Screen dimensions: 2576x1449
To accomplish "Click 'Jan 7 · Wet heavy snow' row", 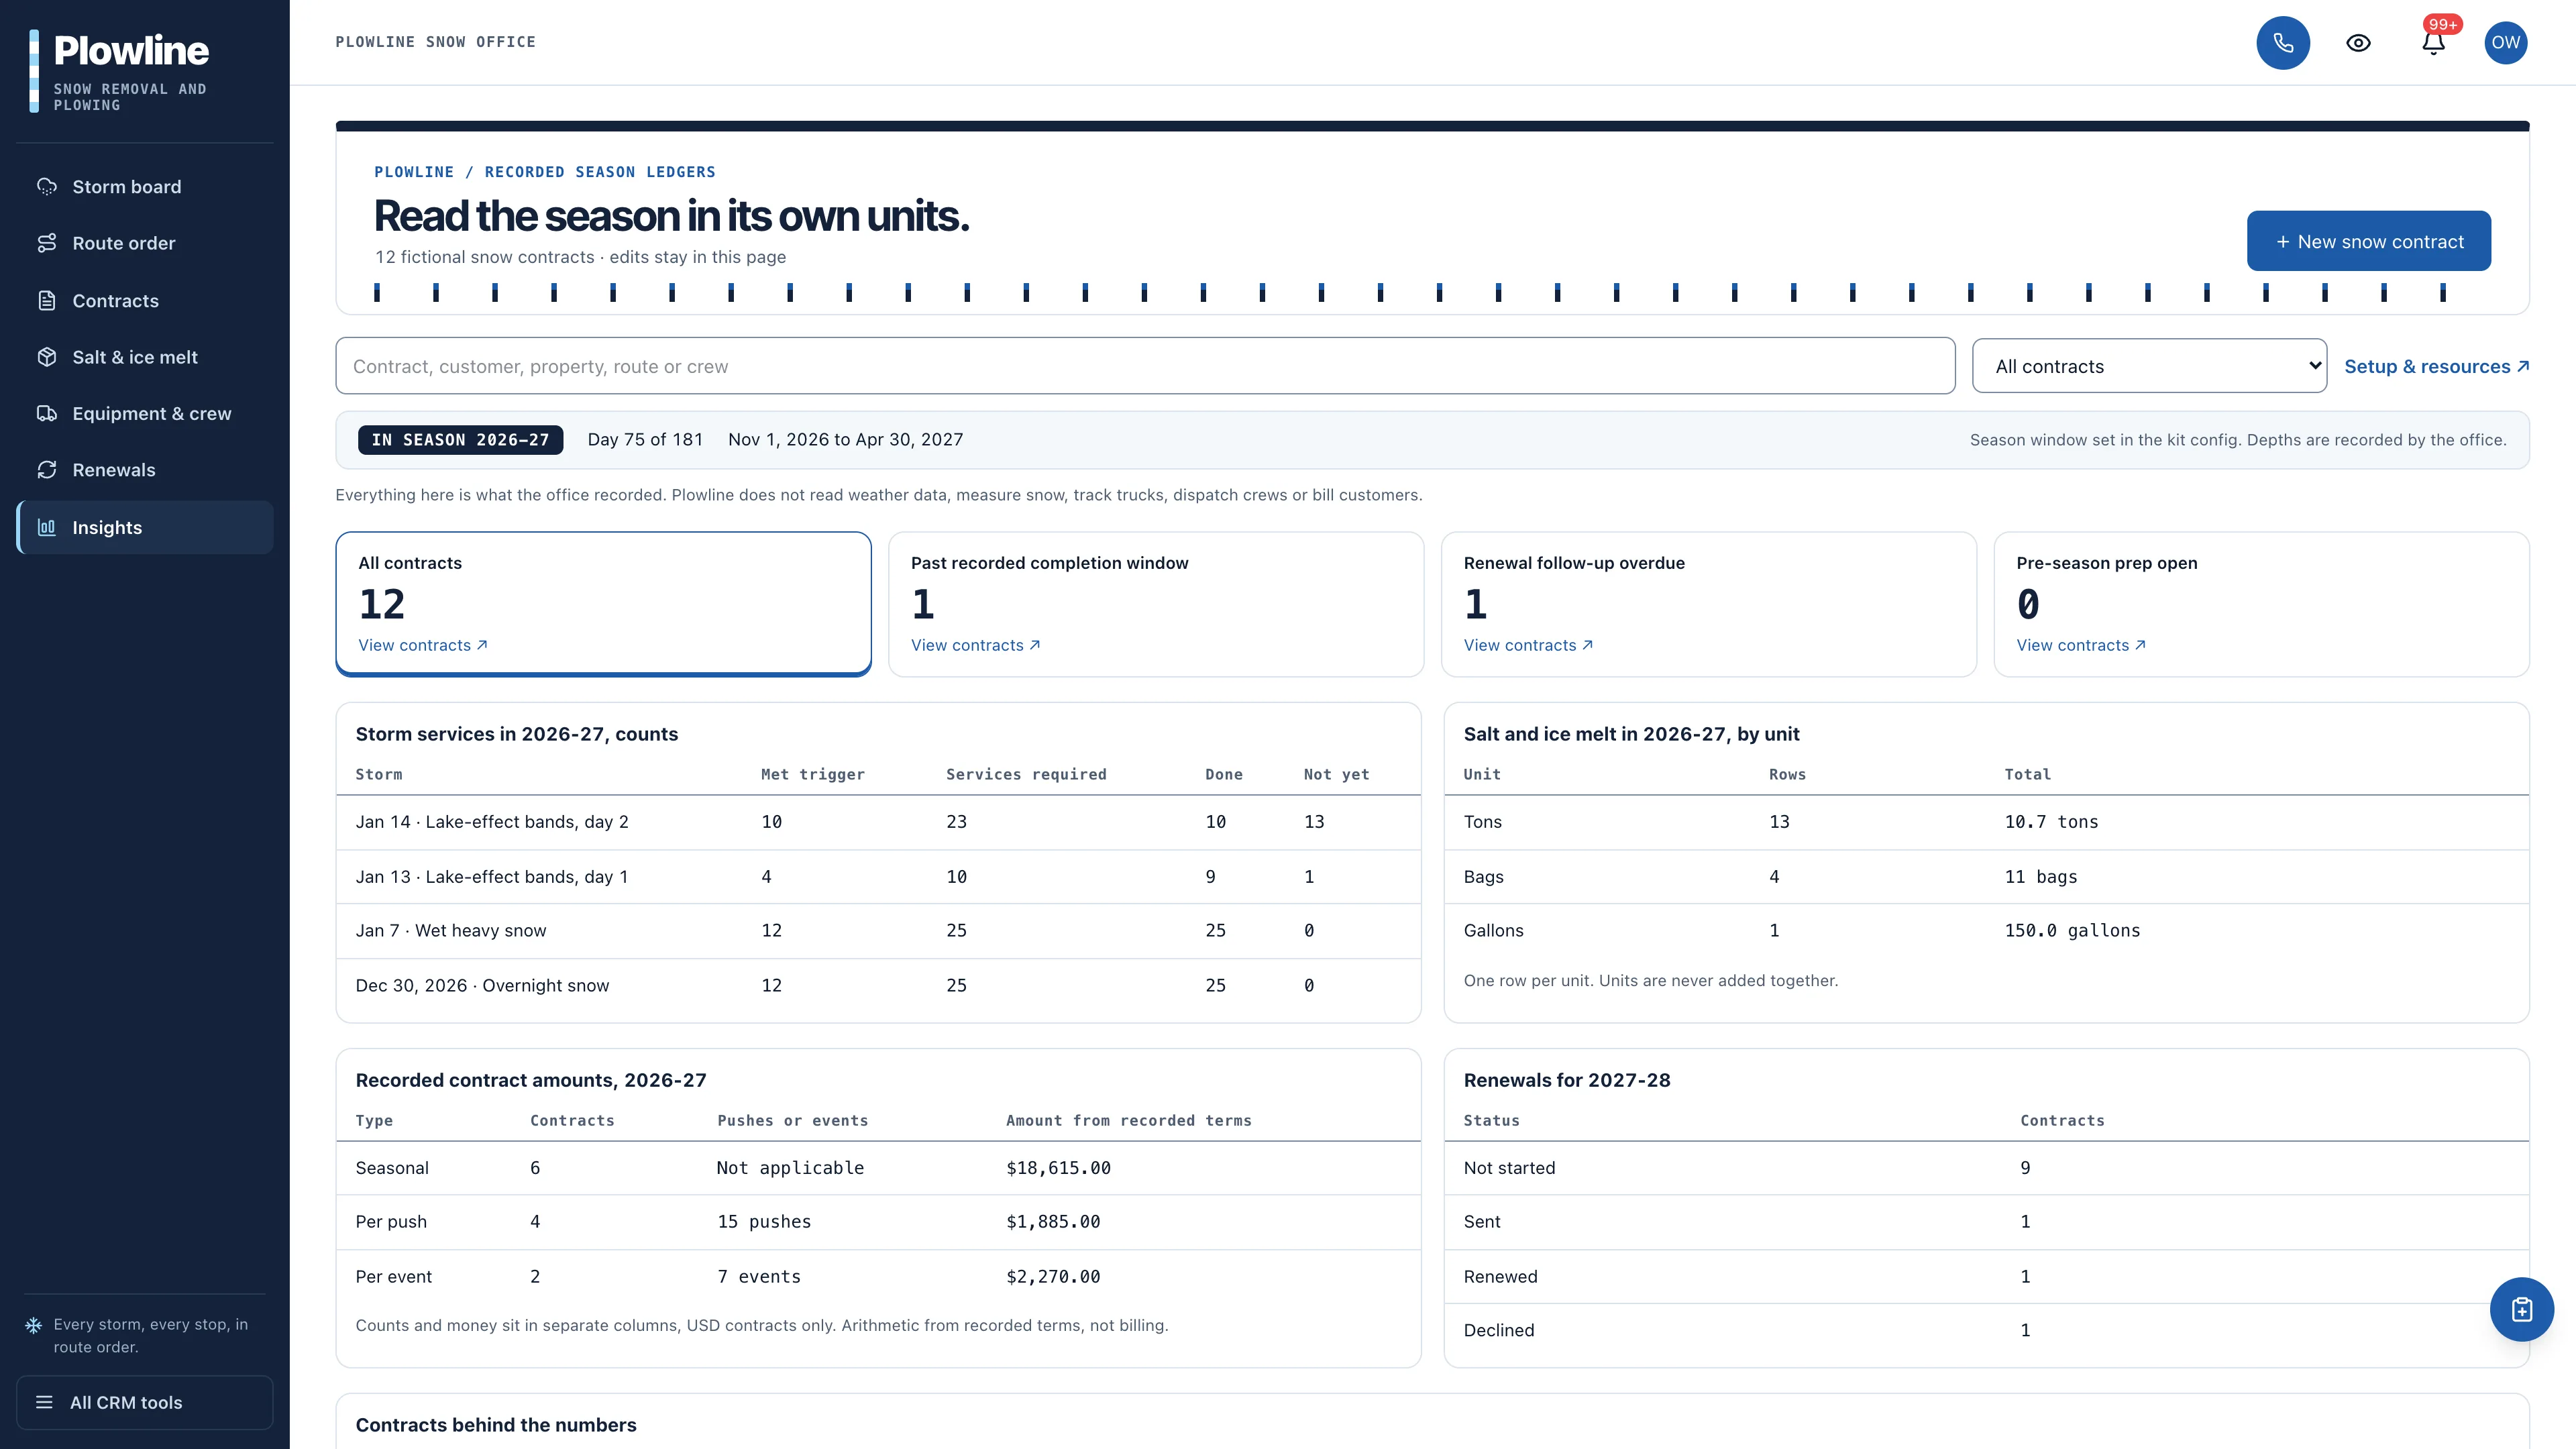I will click(878, 931).
